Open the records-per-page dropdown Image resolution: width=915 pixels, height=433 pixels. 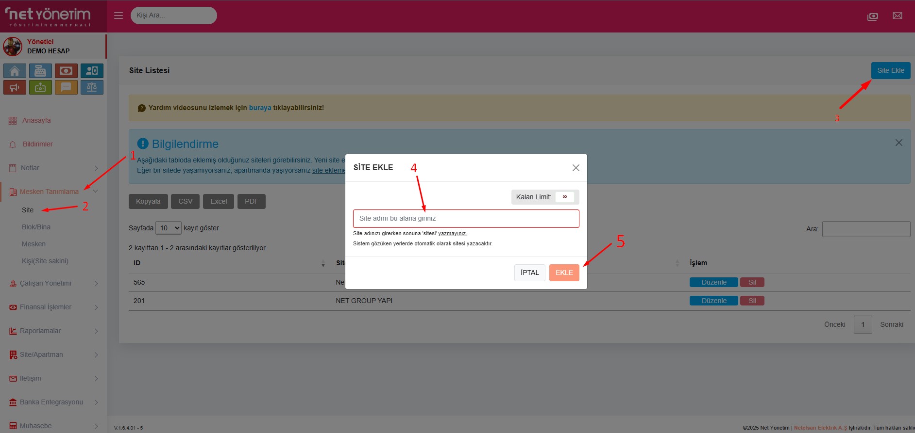(169, 228)
